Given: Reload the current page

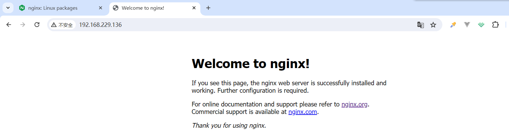Looking at the screenshot, I should click(x=37, y=25).
